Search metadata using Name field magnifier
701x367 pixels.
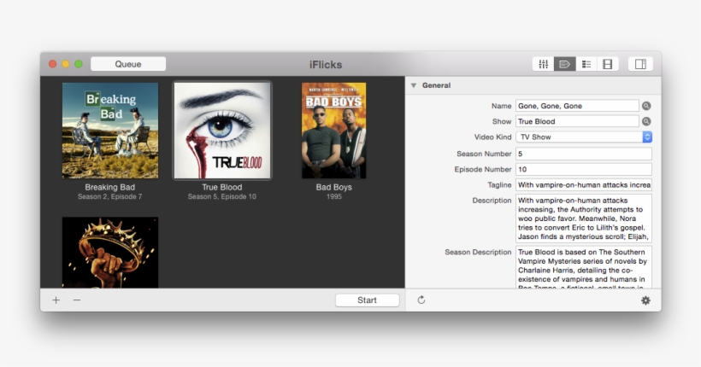(x=646, y=106)
